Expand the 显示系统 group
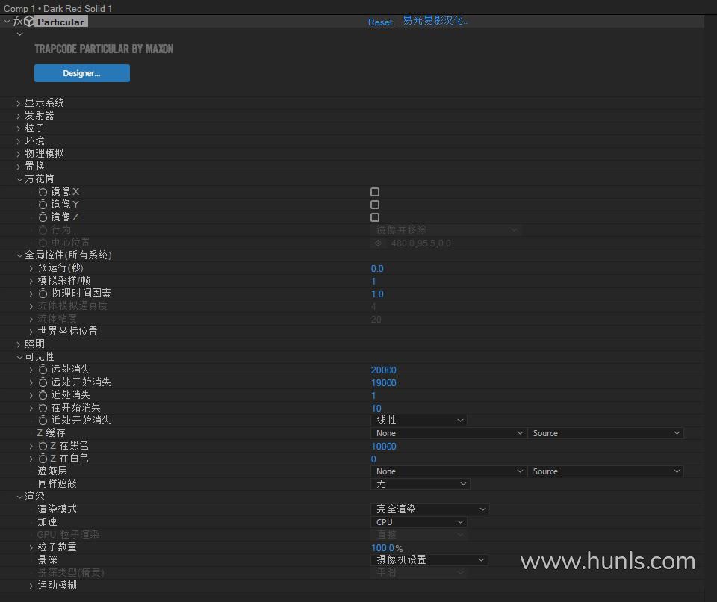This screenshot has height=602, width=717. [19, 103]
